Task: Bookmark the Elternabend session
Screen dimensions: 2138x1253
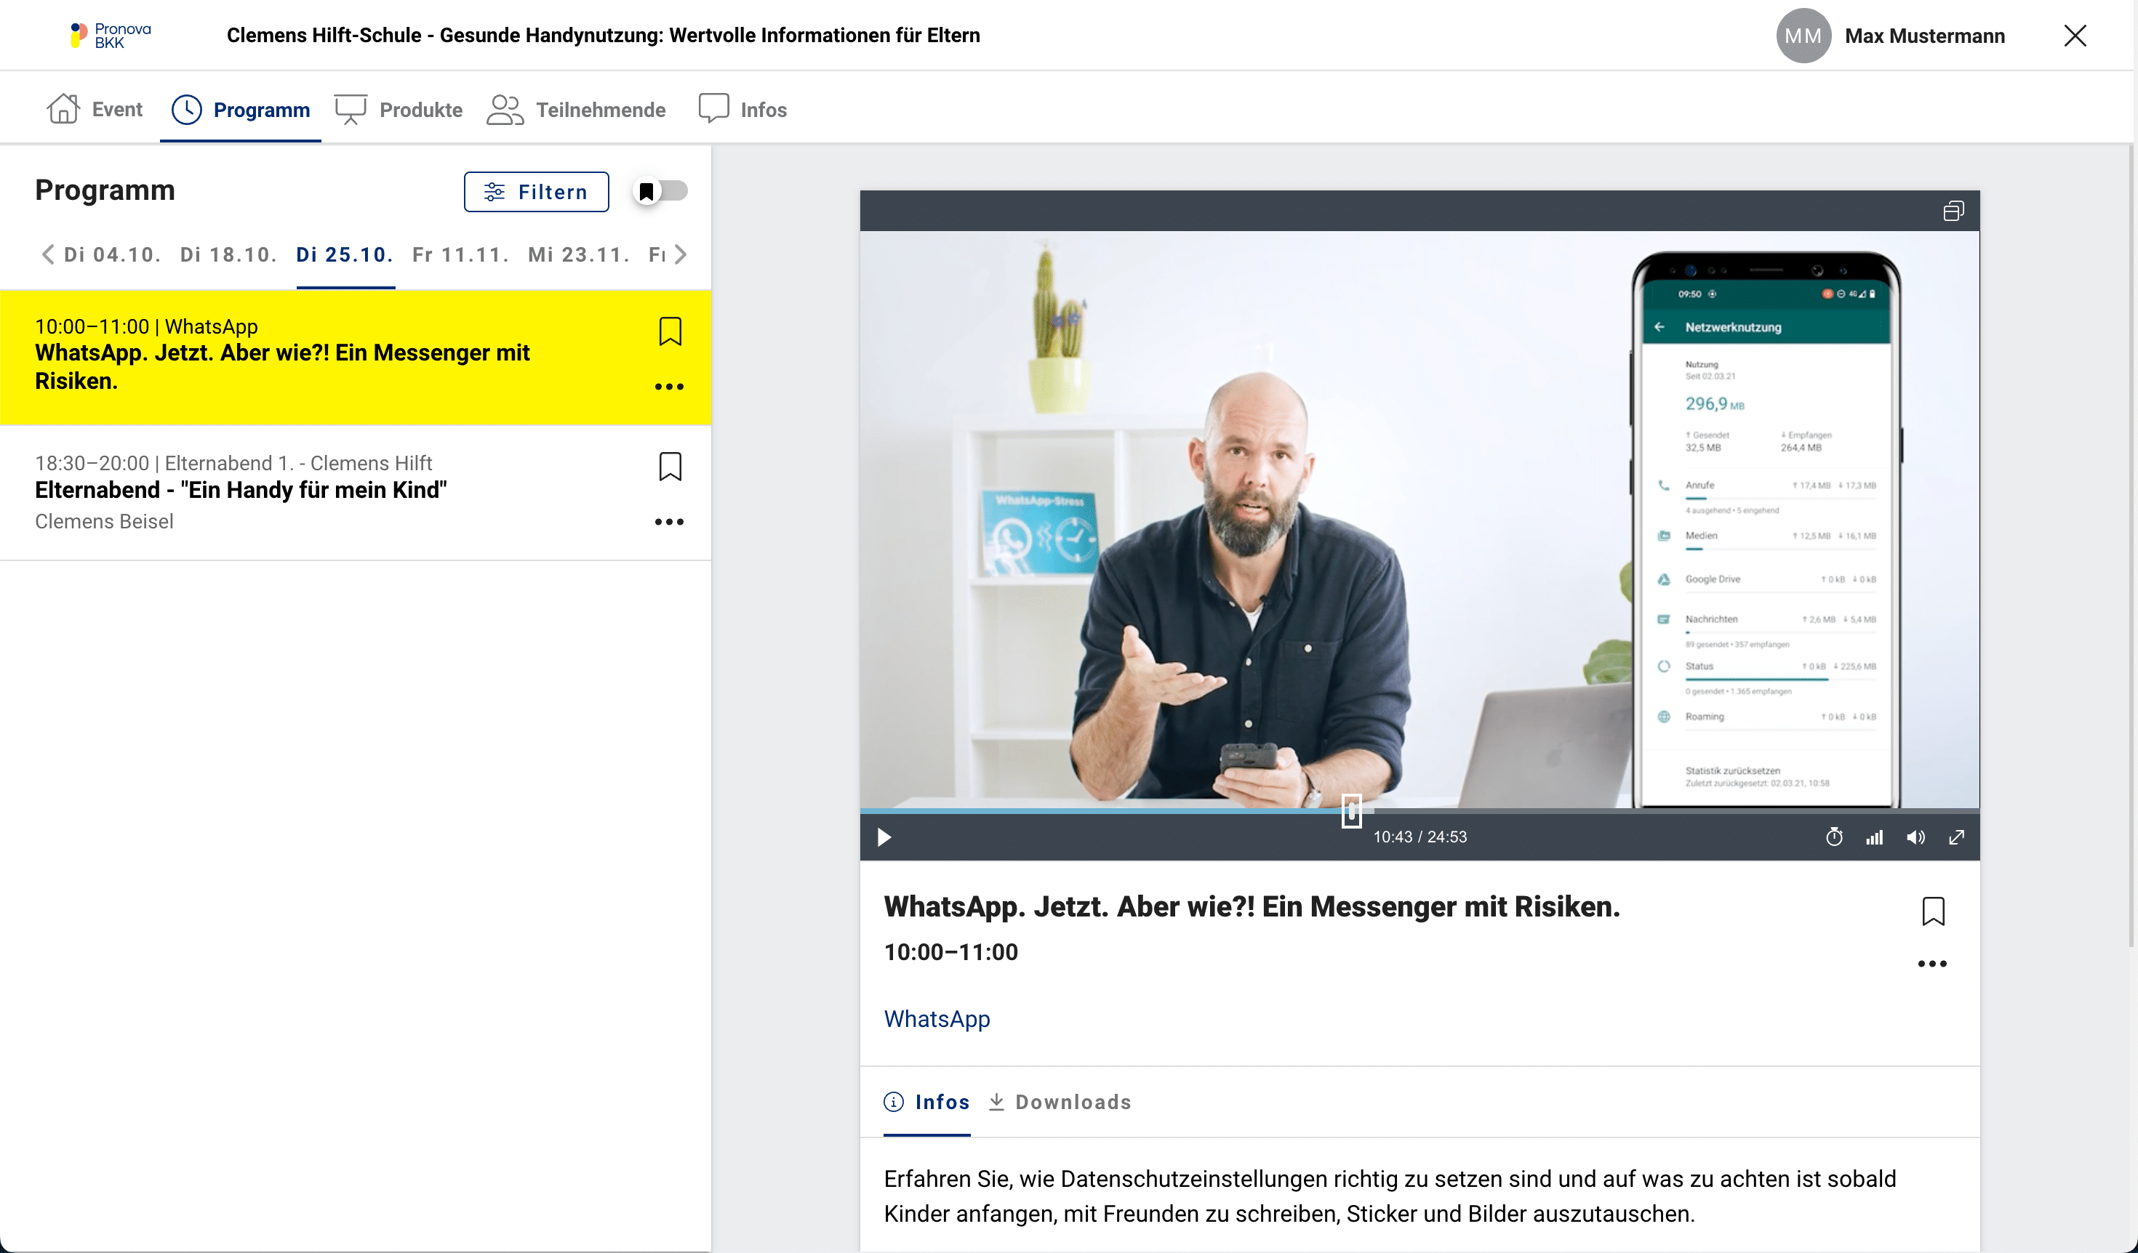Action: point(670,467)
